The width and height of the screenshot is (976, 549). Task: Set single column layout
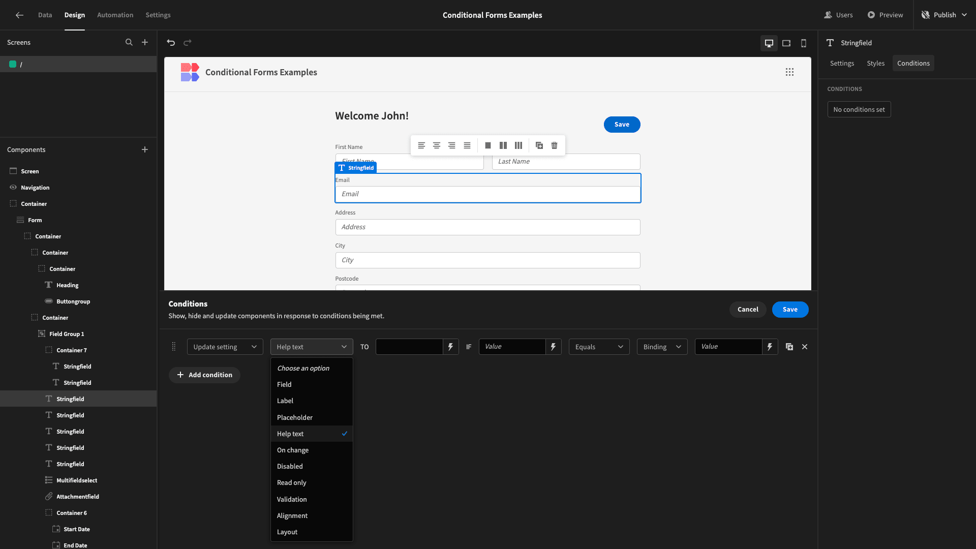point(488,145)
